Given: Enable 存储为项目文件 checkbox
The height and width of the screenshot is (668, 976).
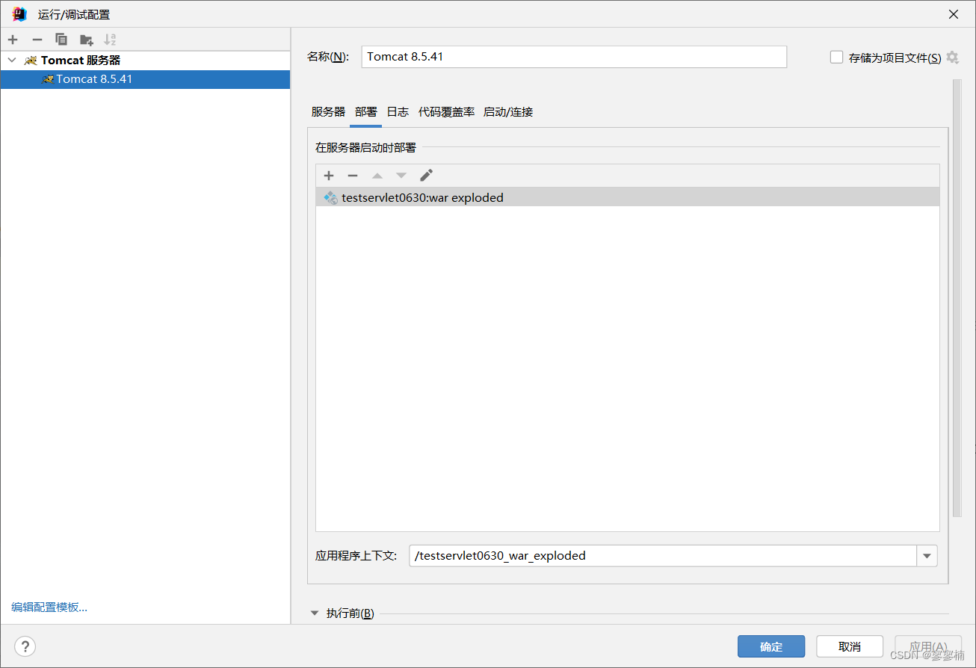Looking at the screenshot, I should tap(837, 57).
